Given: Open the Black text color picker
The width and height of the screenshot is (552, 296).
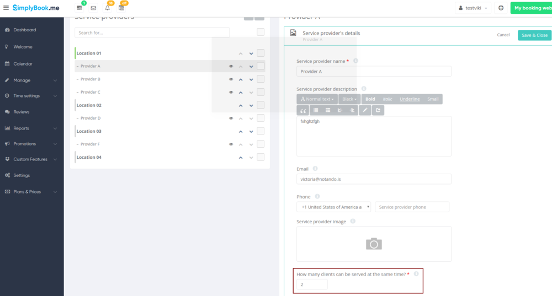Looking at the screenshot, I should (x=349, y=99).
